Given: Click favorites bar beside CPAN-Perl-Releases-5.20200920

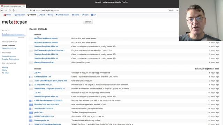Looking at the screenshot, I should 31,101.
